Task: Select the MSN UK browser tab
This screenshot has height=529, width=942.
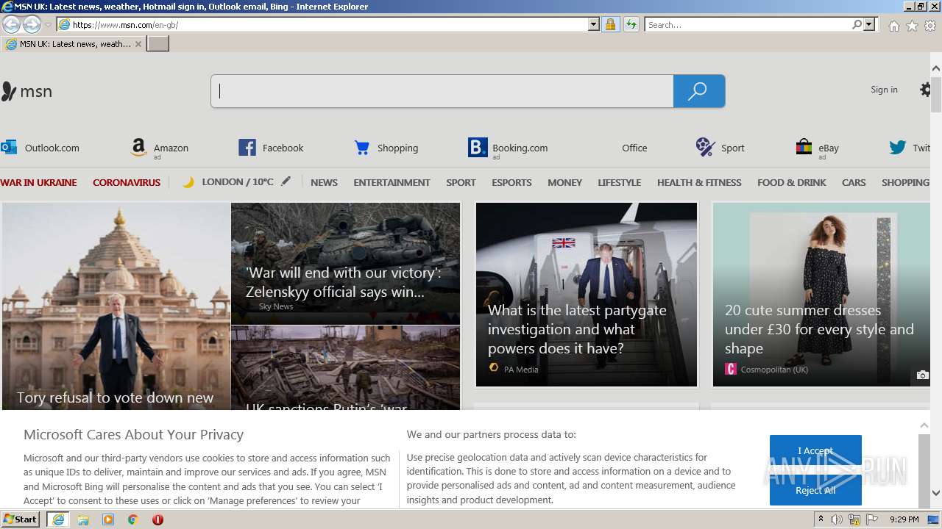Action: 74,44
